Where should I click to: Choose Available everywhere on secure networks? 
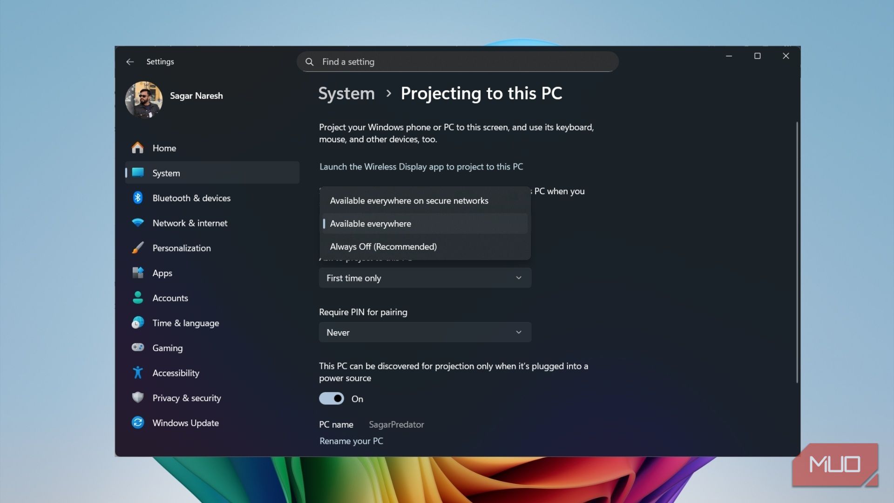425,201
